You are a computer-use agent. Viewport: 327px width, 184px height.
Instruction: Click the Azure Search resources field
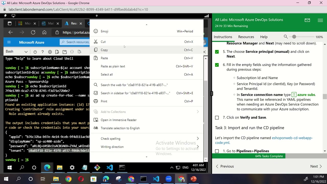[75, 42]
